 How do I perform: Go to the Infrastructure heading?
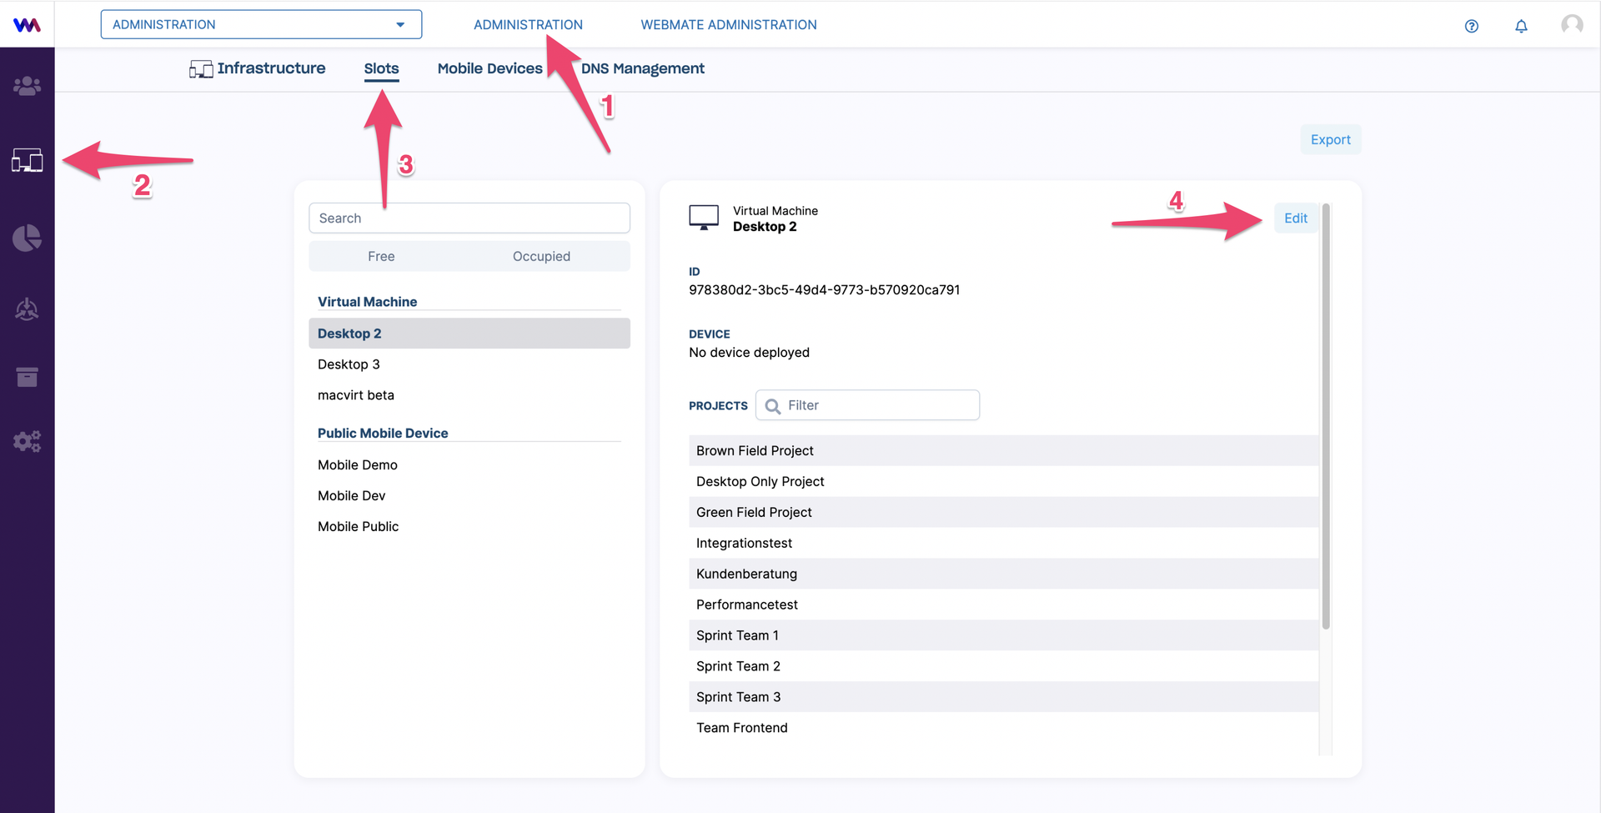point(271,68)
